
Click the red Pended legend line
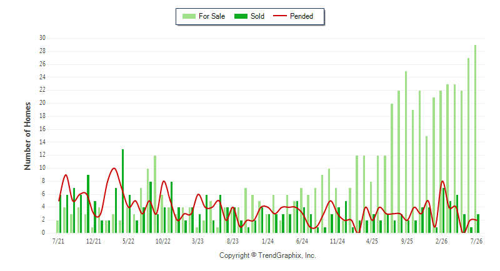pyautogui.click(x=280, y=16)
